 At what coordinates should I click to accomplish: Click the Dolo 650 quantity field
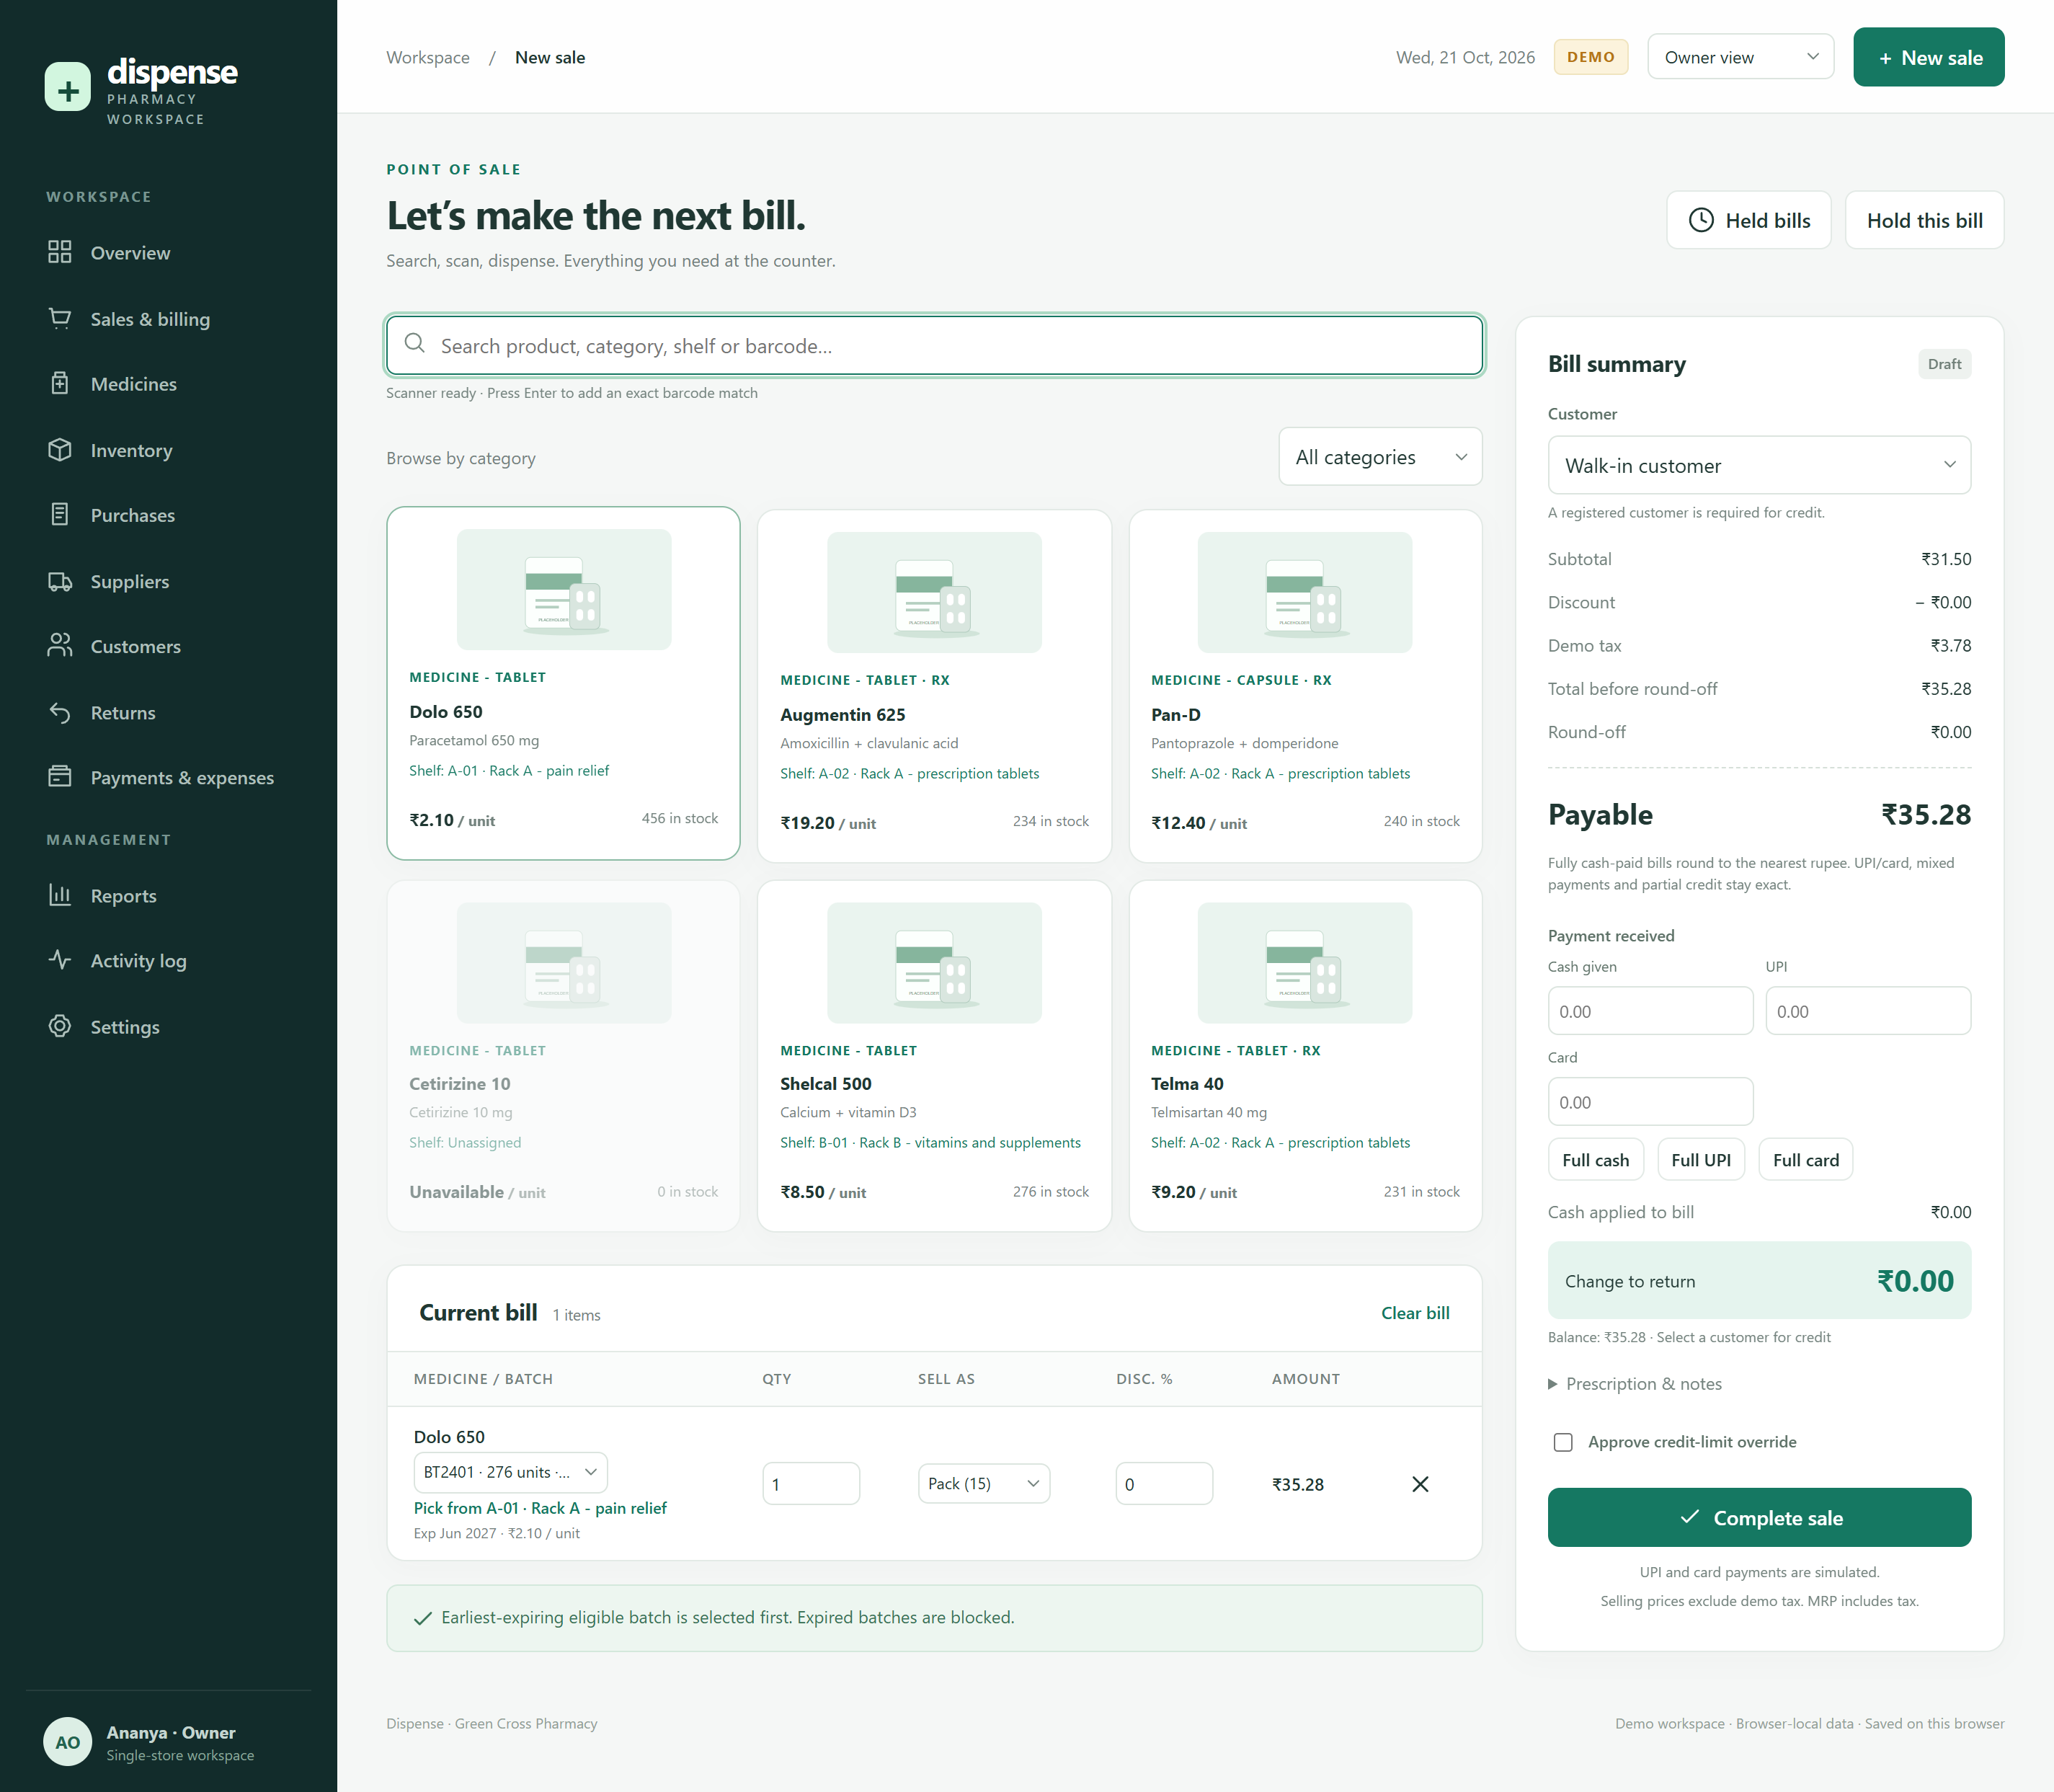tap(811, 1484)
